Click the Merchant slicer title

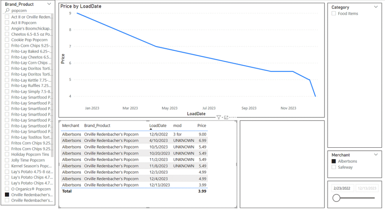[x=341, y=155]
